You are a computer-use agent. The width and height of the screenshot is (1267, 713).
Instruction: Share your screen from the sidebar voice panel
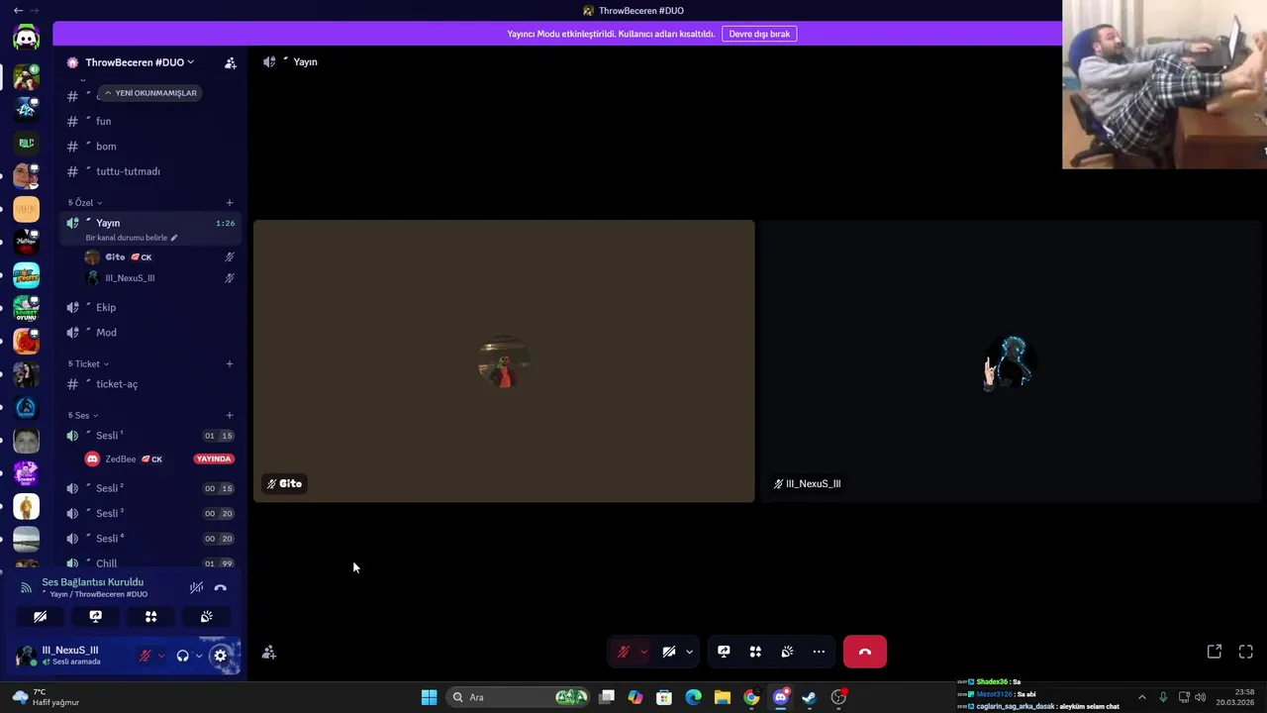[95, 616]
